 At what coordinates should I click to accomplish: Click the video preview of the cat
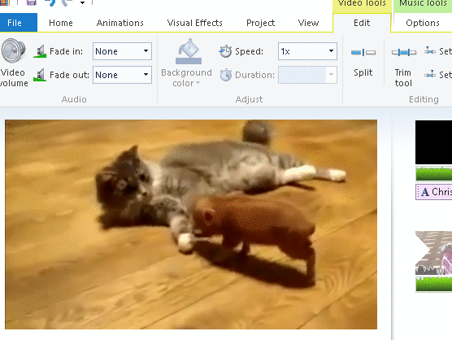pos(191,224)
